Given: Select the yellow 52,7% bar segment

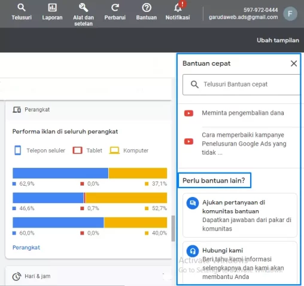Looking at the screenshot, I should (126, 198).
